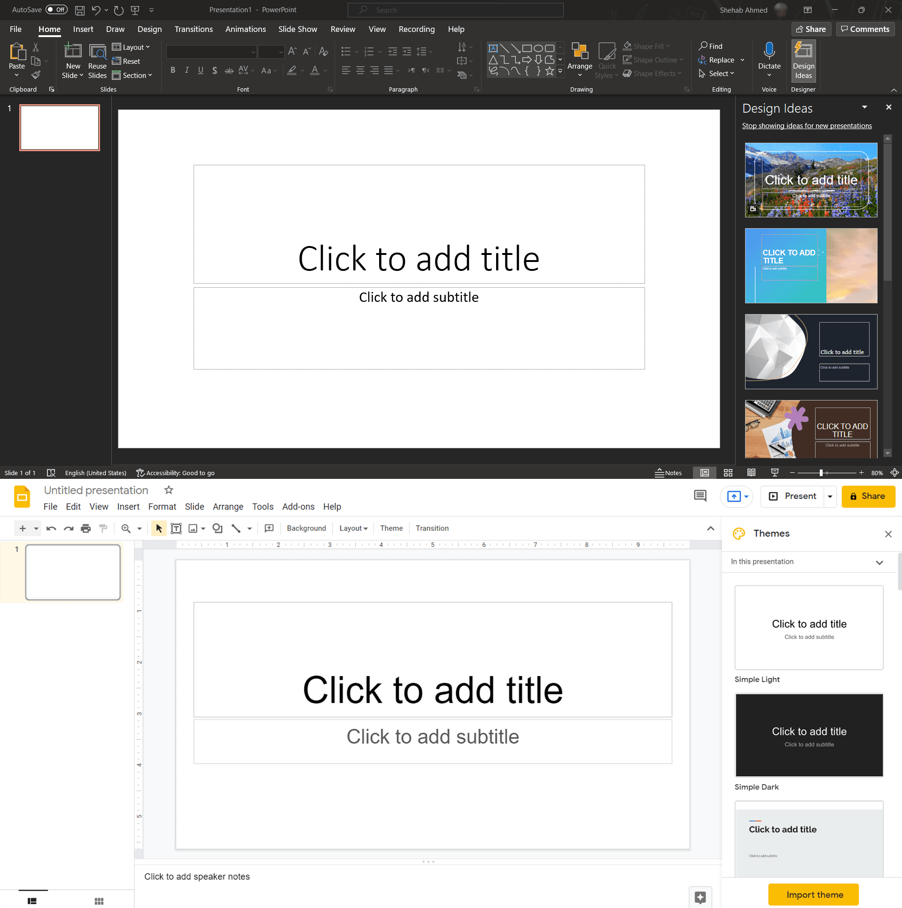Viewport: 902px width, 908px height.
Task: Click the text box tool in Slides toolbar
Action: tap(176, 528)
